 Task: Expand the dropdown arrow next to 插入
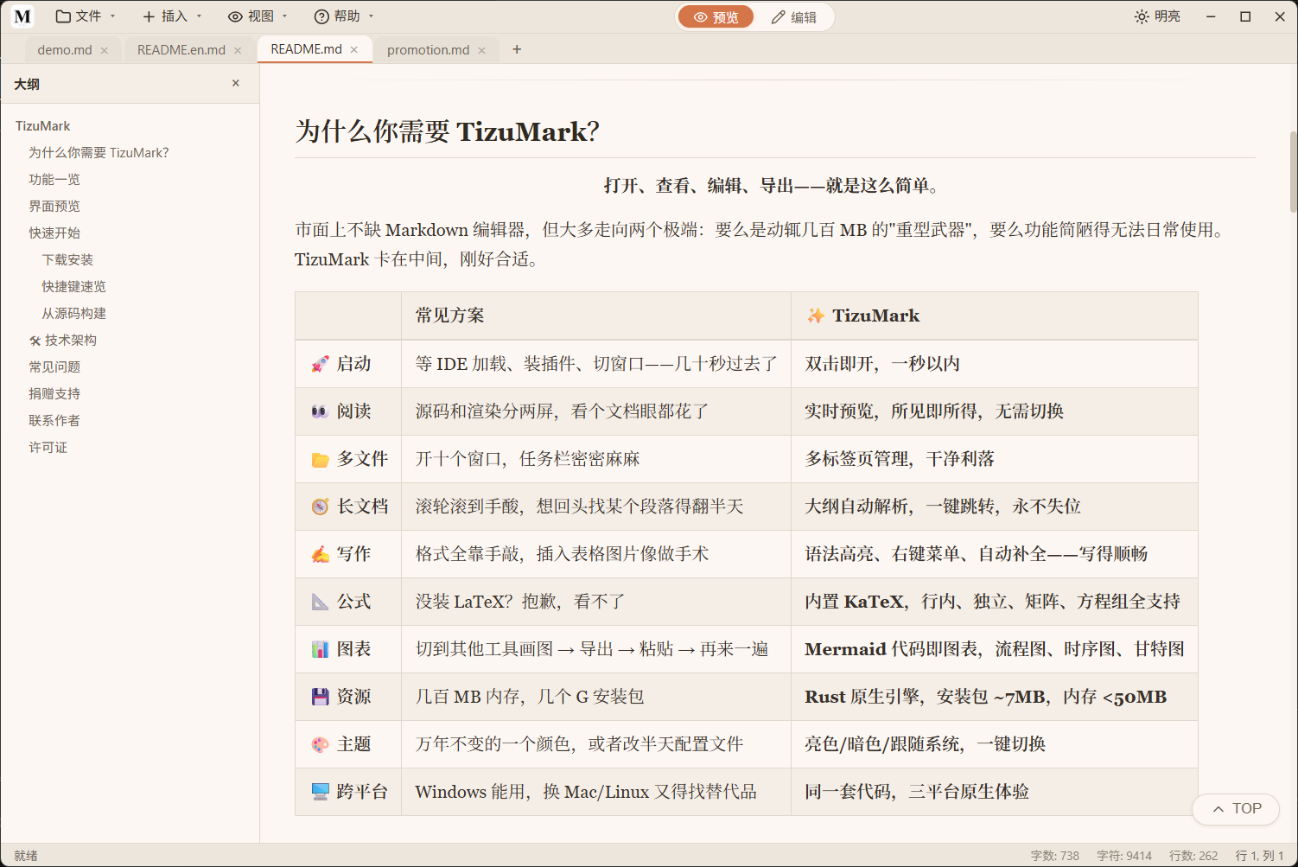click(x=199, y=16)
